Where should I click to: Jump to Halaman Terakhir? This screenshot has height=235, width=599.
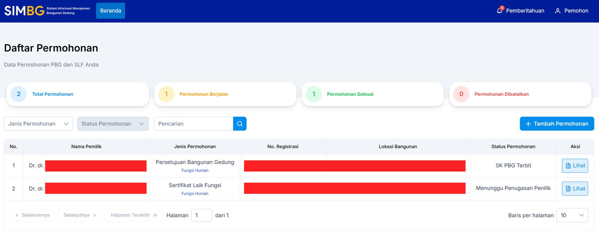(x=134, y=215)
